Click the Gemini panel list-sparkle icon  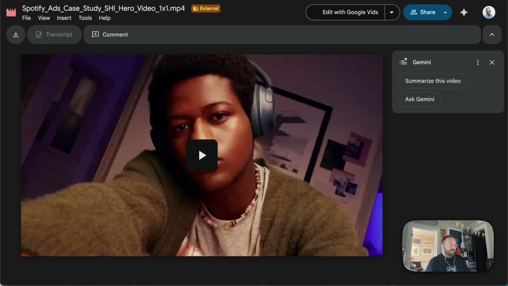404,62
